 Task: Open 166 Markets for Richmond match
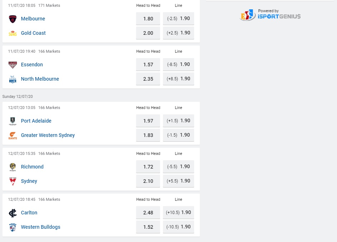pyautogui.click(x=49, y=153)
